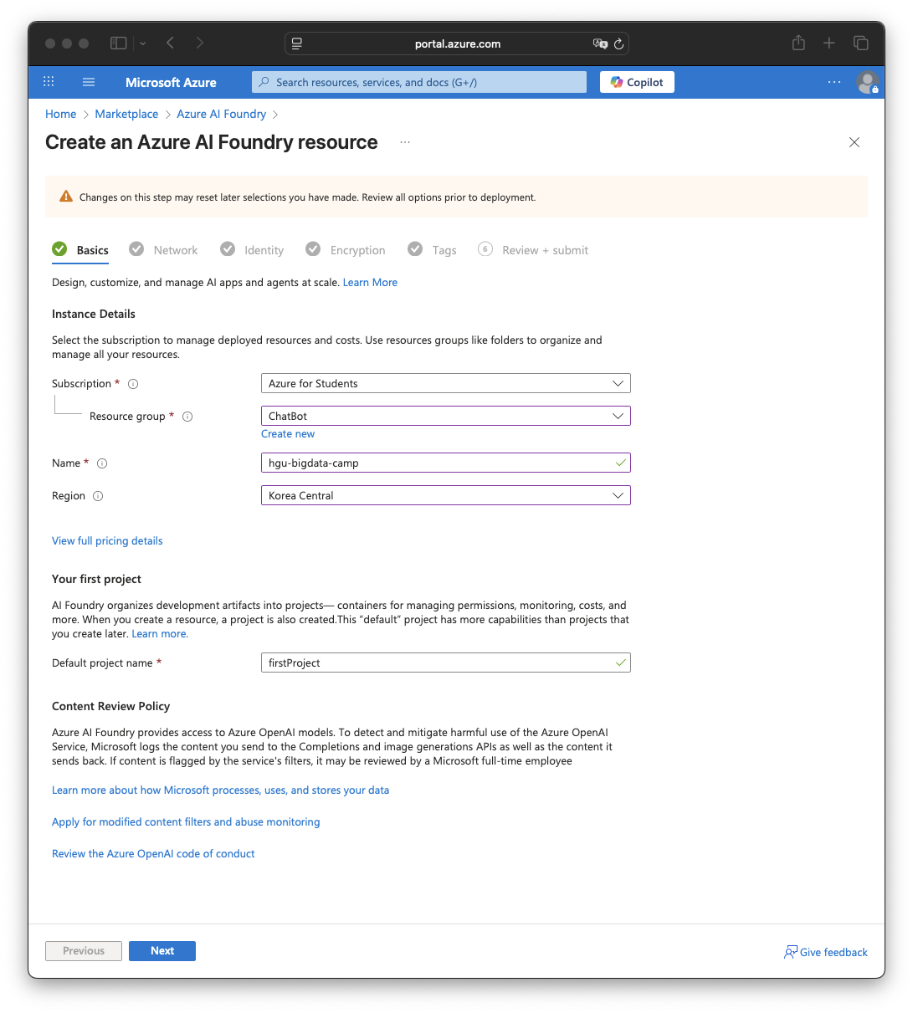Image resolution: width=913 pixels, height=1013 pixels.
Task: Switch to the Tags tab
Action: pos(432,250)
